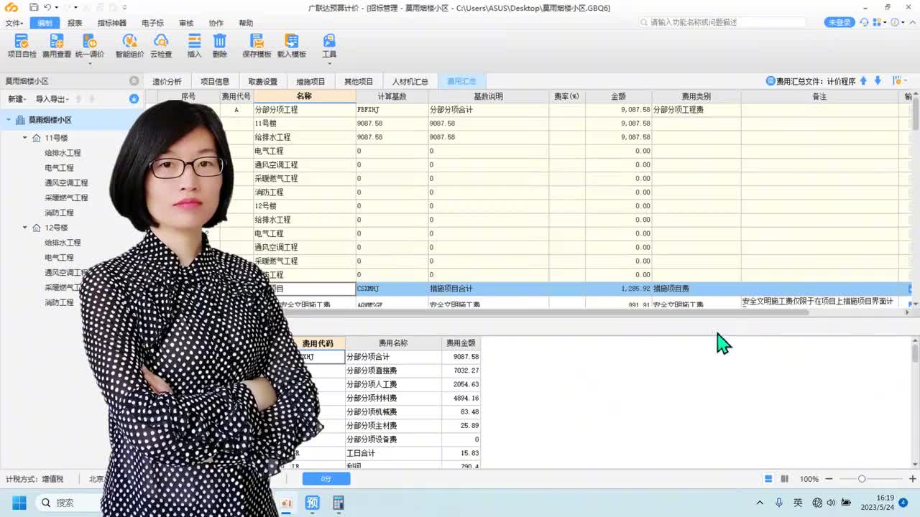Switch to the 造价分析 tab

coord(167,81)
